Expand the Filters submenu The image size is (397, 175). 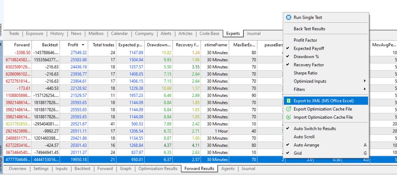click(x=326, y=89)
